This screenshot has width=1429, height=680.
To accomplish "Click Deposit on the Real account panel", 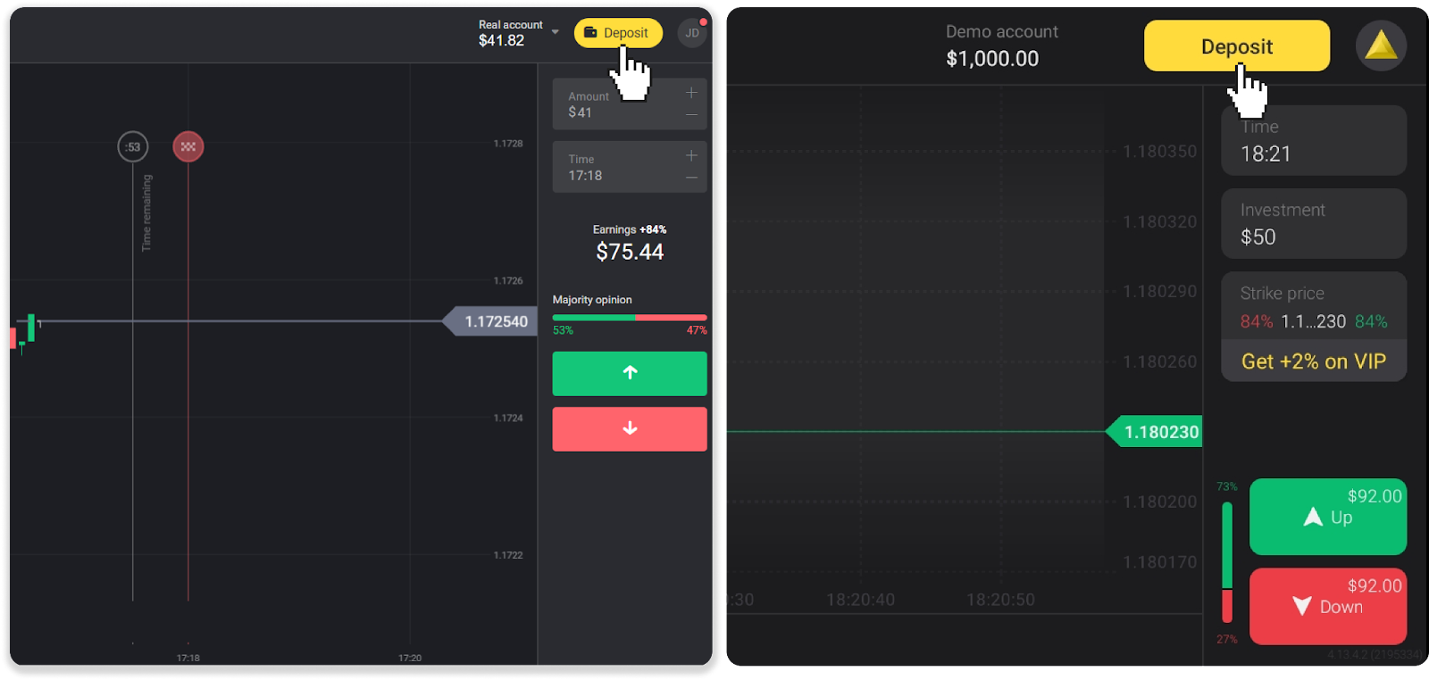I will coord(618,33).
